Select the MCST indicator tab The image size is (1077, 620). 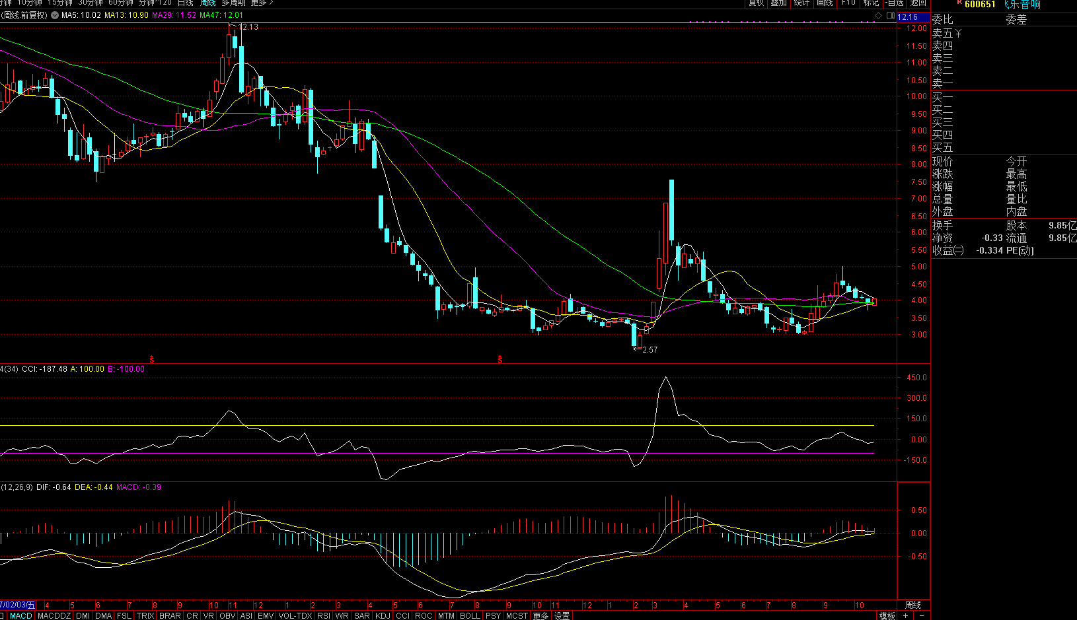tap(517, 615)
